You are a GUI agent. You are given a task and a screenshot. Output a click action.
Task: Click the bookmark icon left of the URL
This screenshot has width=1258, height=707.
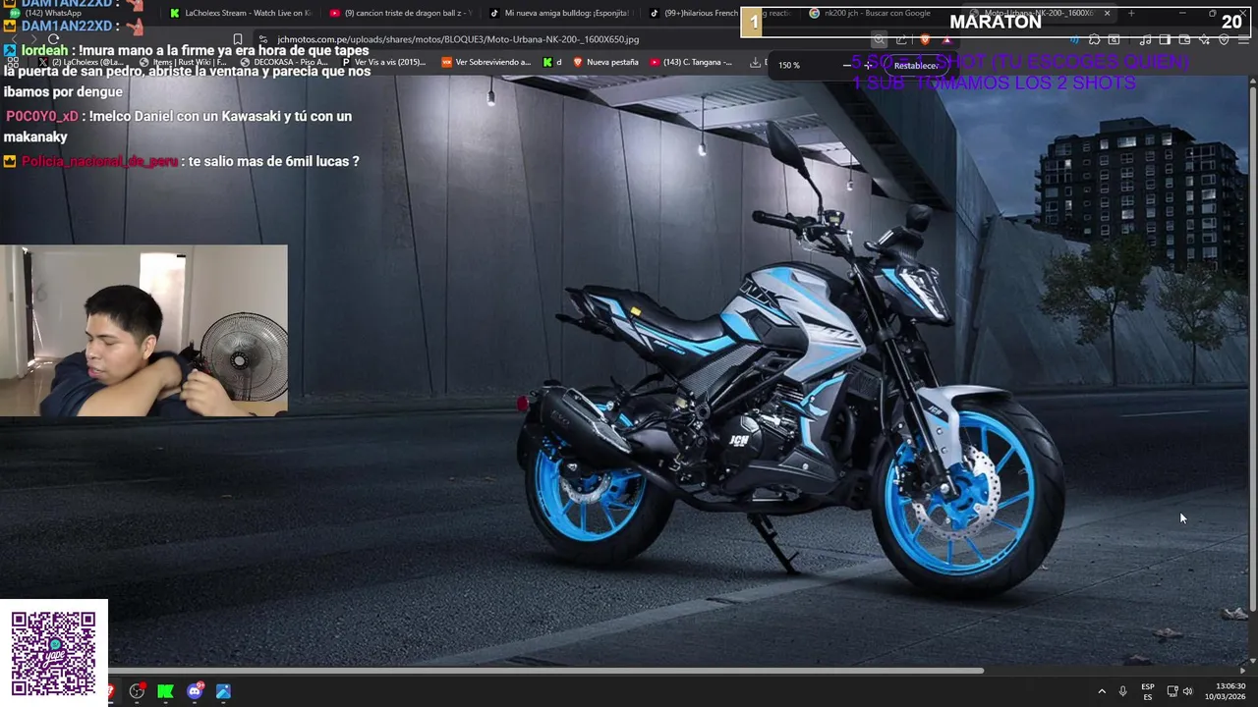(237, 39)
